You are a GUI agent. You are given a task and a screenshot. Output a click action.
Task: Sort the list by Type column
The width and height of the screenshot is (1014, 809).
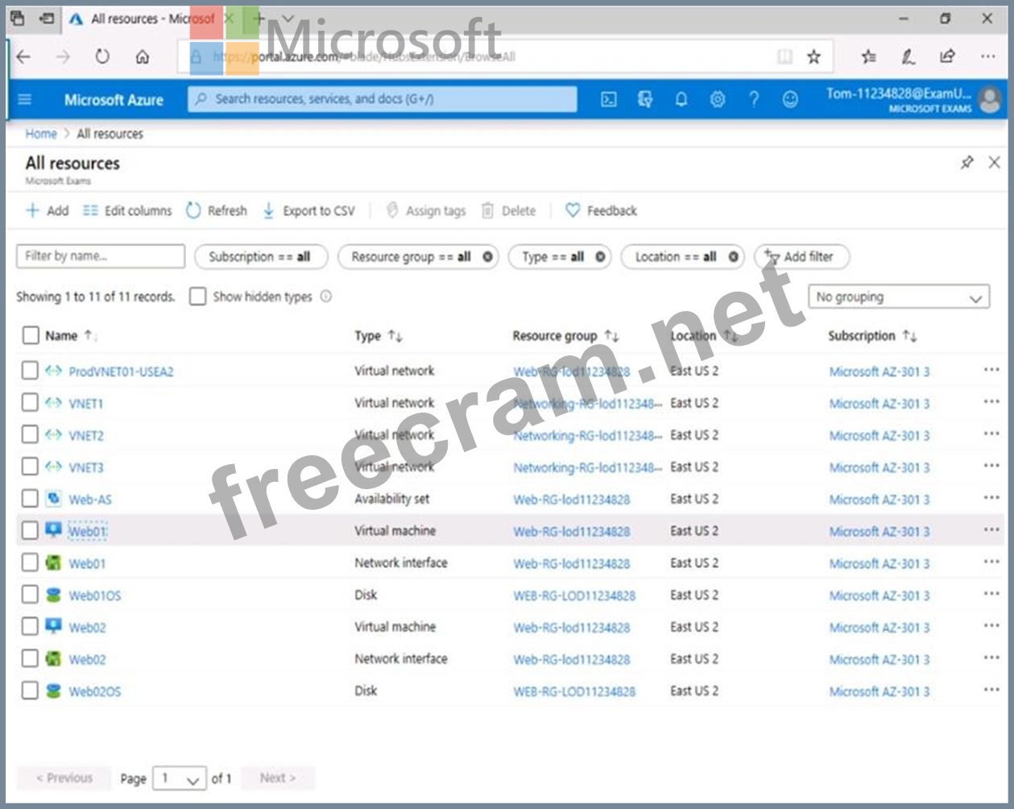pos(379,336)
